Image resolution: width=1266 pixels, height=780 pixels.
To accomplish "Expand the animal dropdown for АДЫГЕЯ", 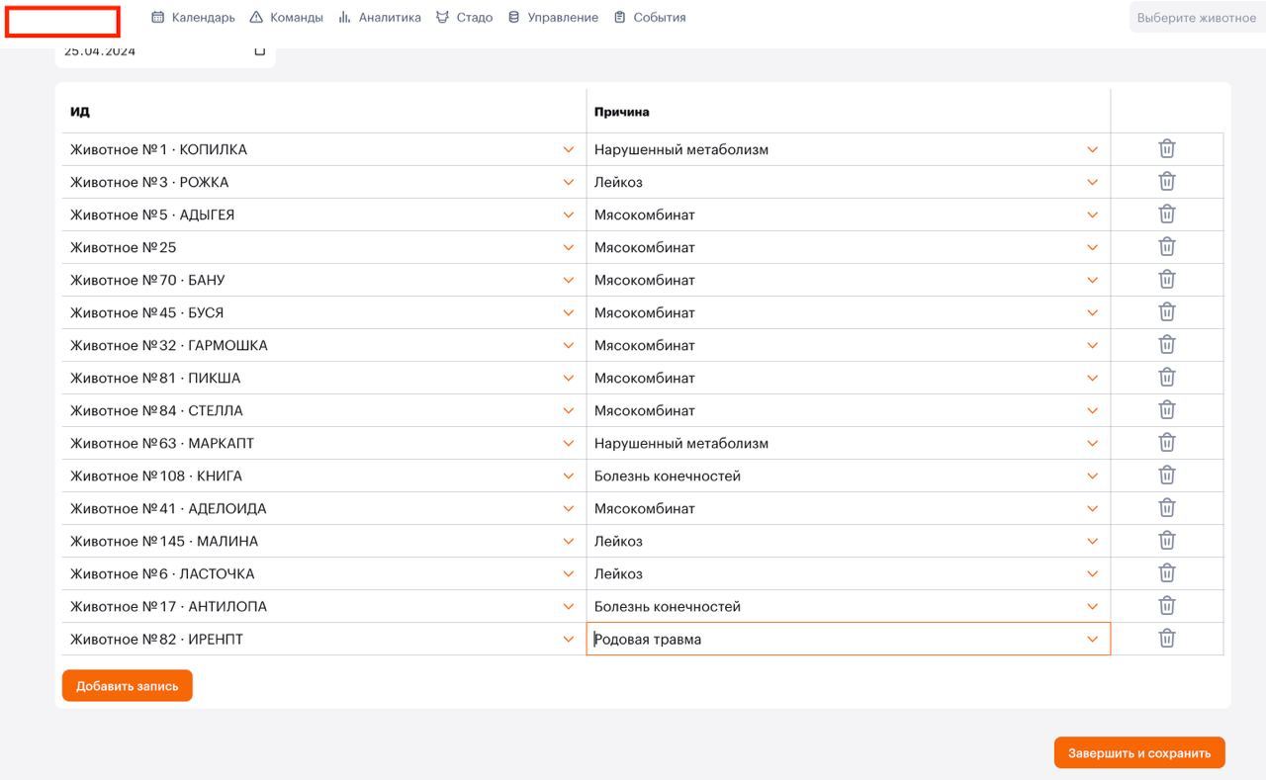I will 568,215.
